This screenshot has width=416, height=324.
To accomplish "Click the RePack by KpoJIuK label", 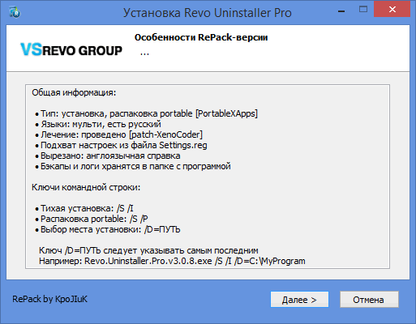I will pos(49,299).
